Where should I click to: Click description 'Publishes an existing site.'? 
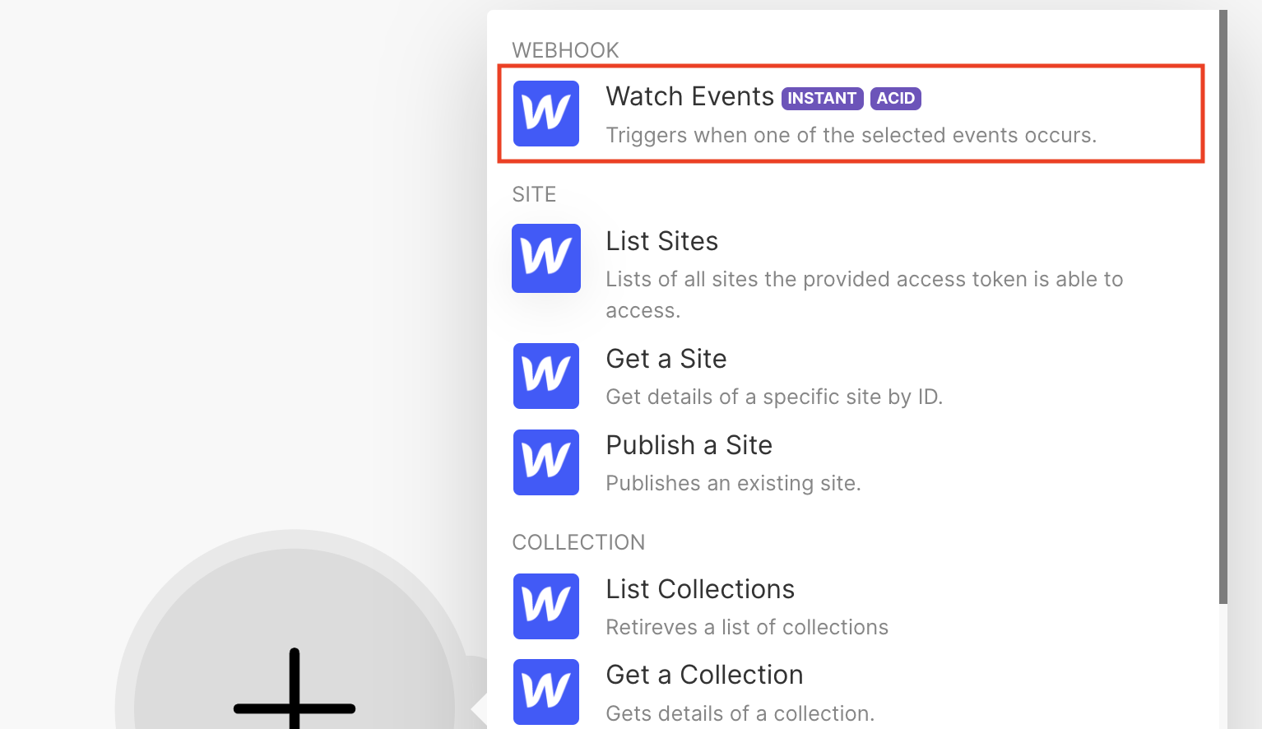(x=733, y=483)
